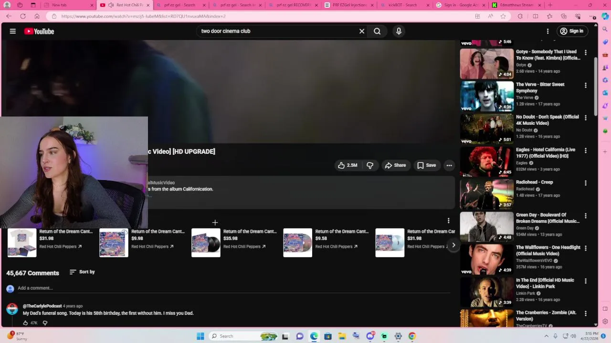The image size is (611, 343).
Task: Show next merchandise items with the arrow
Action: [453, 245]
